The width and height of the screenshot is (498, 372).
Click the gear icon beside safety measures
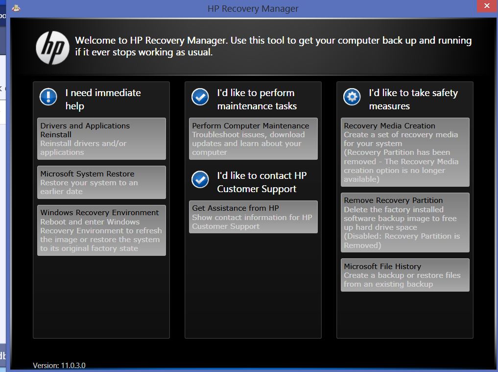point(352,97)
